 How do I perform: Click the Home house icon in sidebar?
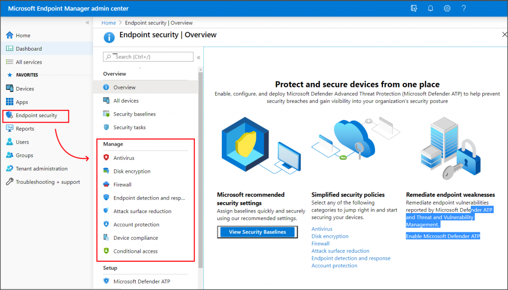click(x=10, y=35)
